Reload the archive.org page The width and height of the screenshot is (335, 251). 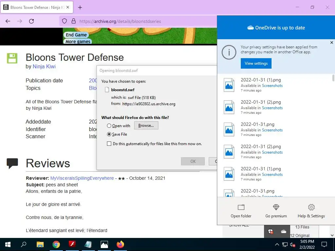click(31, 21)
